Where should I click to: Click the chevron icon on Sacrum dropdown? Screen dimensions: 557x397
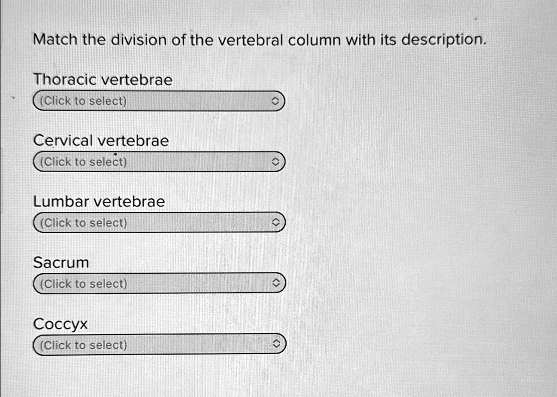276,283
